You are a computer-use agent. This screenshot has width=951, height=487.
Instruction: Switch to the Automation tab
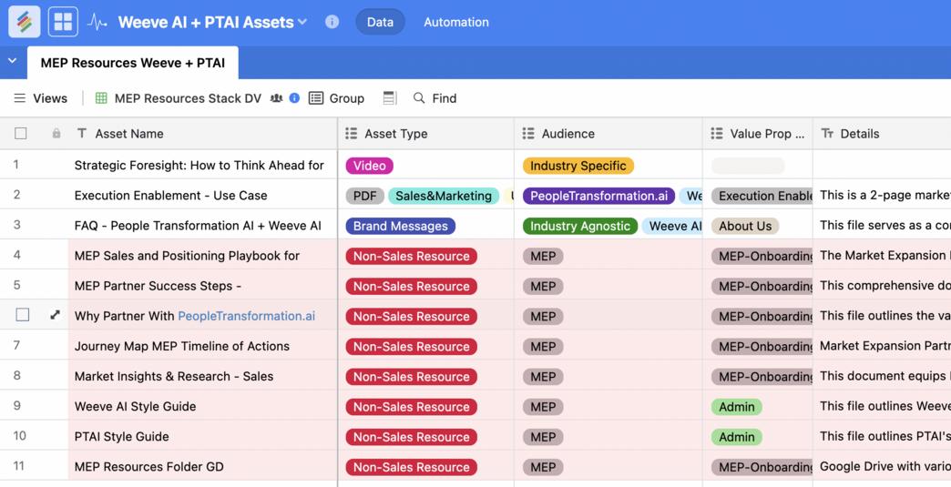(455, 22)
